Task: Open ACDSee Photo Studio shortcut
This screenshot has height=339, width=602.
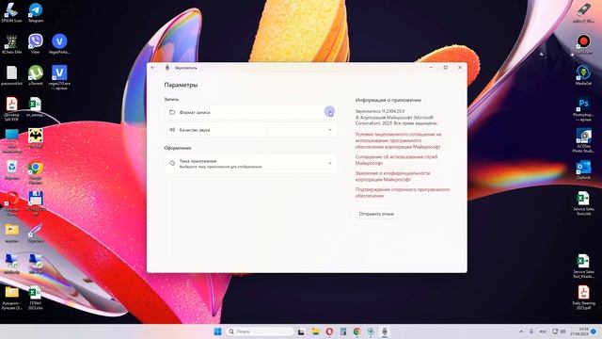Action: point(583,140)
